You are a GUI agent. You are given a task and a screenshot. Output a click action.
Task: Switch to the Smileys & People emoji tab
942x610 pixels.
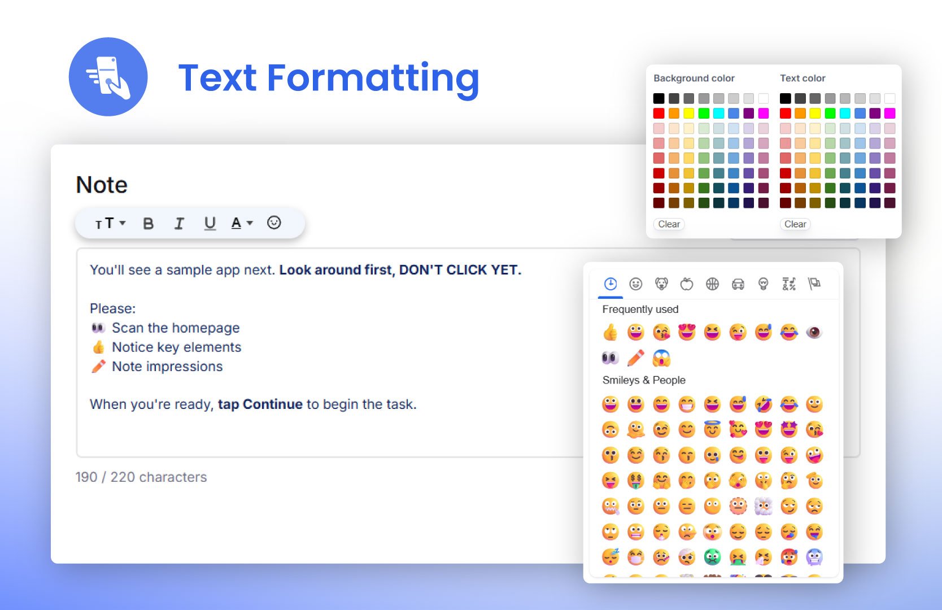coord(635,284)
